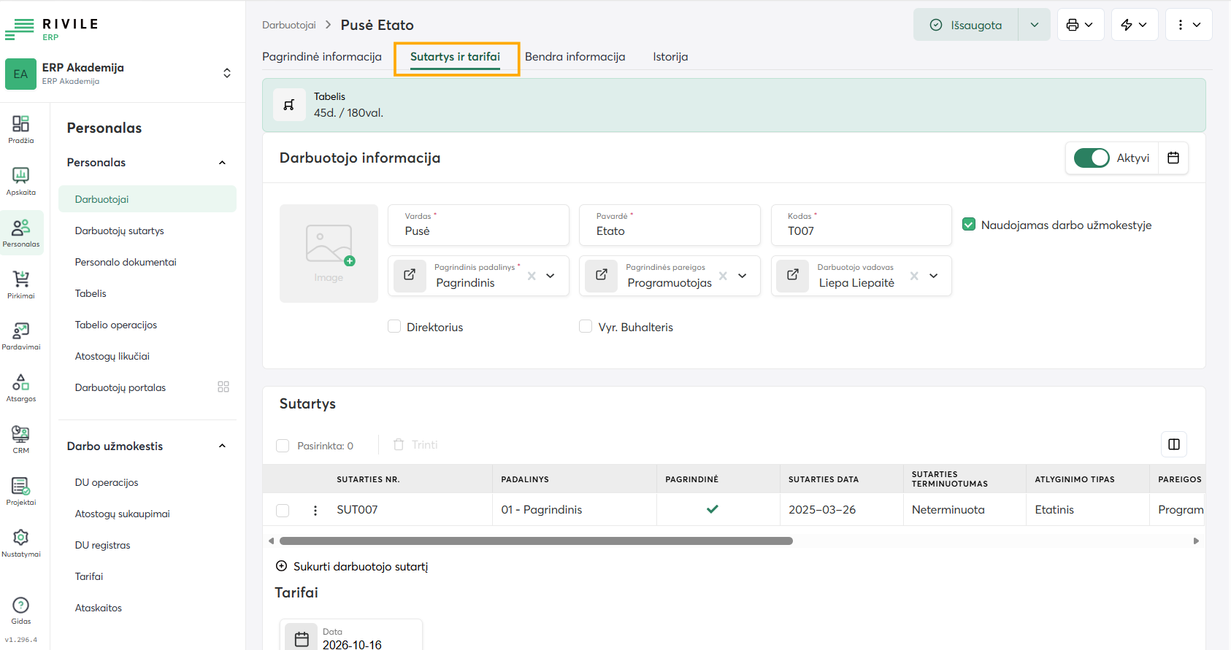The width and height of the screenshot is (1231, 650).
Task: Open the Projektai sidebar icon
Action: pos(21,491)
